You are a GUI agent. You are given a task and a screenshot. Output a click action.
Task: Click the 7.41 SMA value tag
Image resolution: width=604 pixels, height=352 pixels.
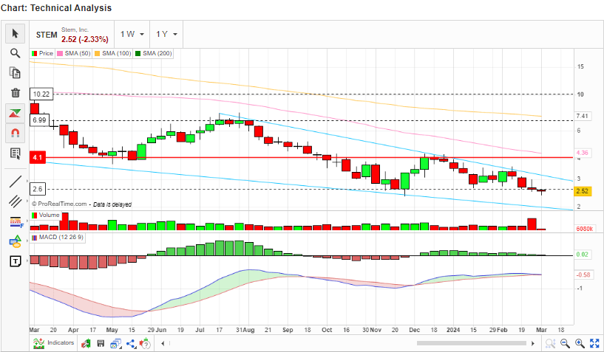(x=582, y=116)
